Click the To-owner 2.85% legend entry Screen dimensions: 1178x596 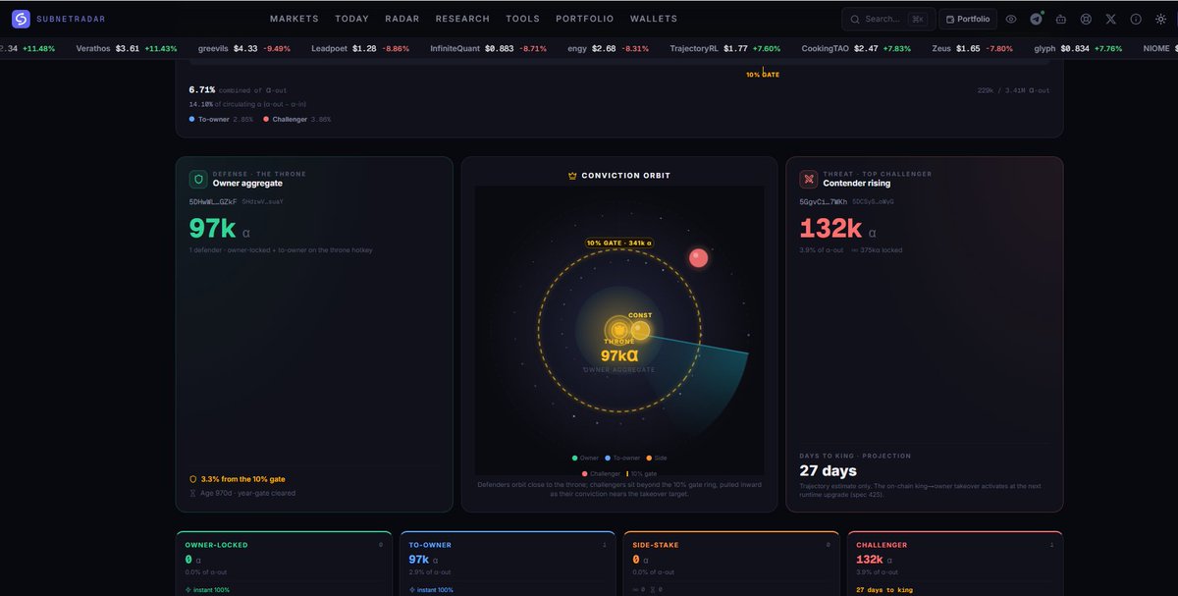(x=221, y=119)
